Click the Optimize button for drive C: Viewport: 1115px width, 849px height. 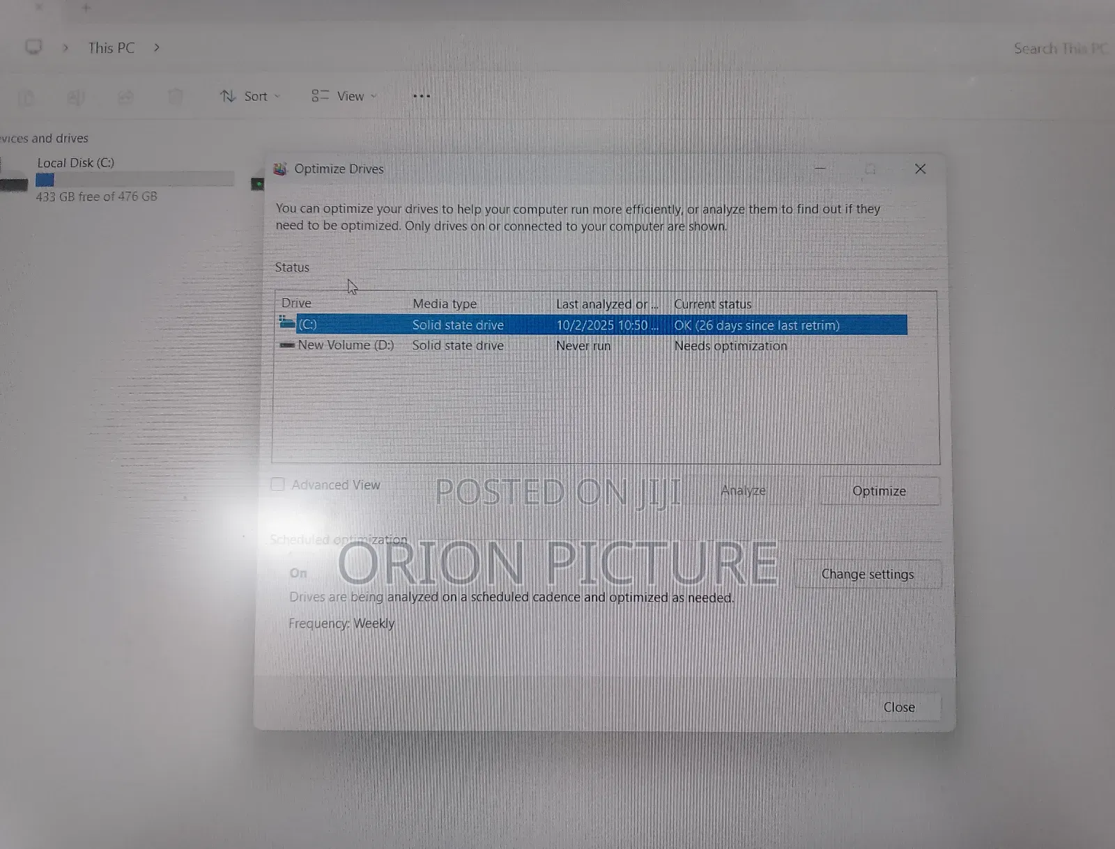879,491
